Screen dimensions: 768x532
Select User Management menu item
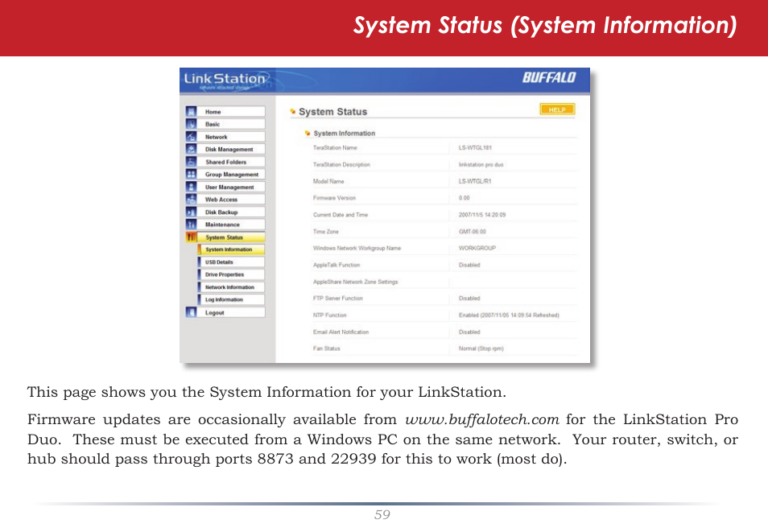click(x=231, y=187)
